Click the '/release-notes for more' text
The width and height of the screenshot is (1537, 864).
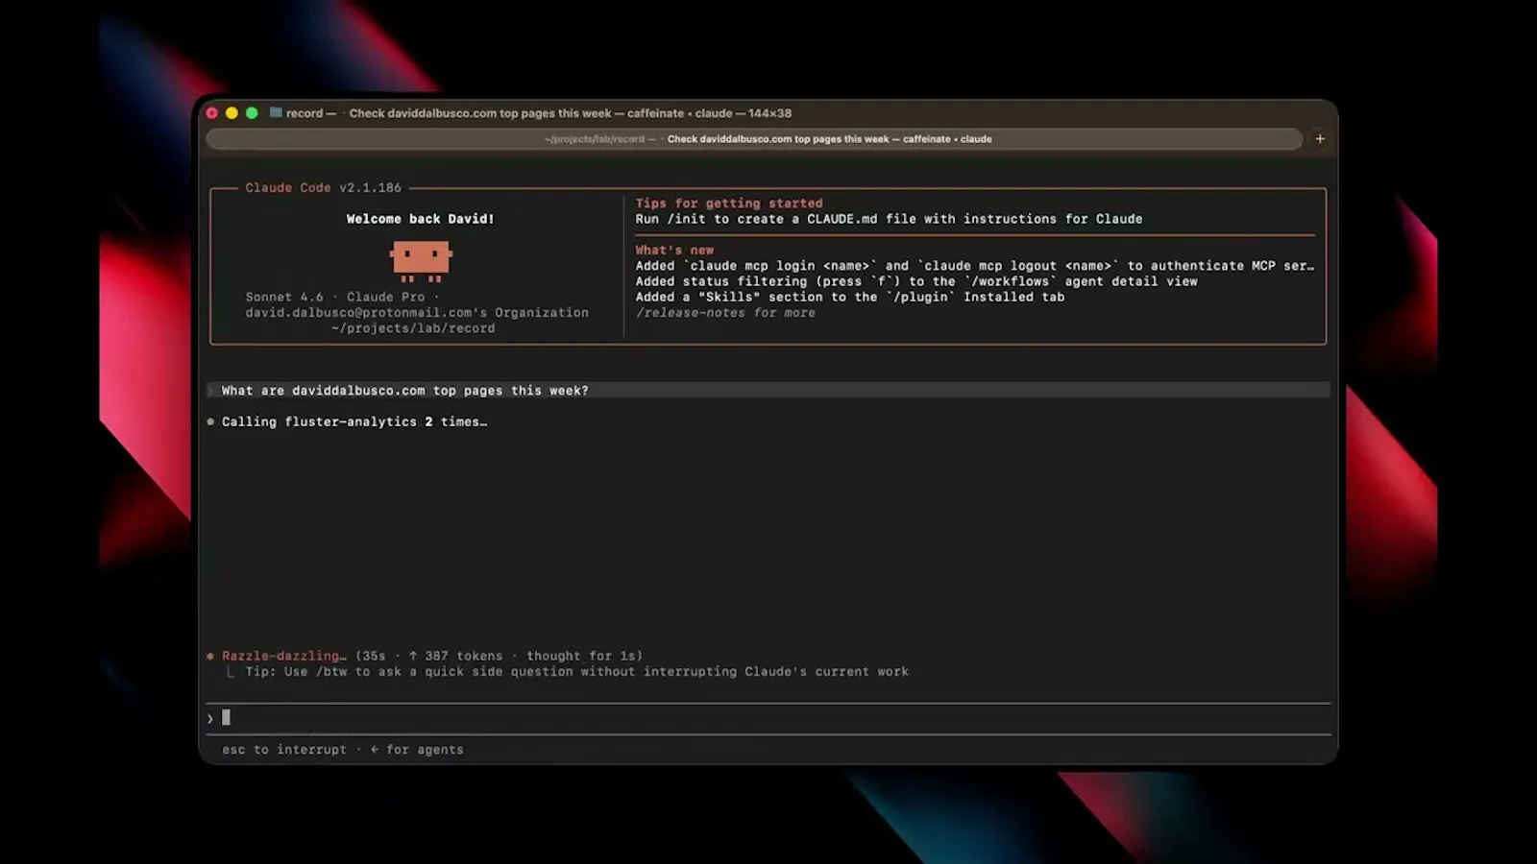click(x=725, y=313)
